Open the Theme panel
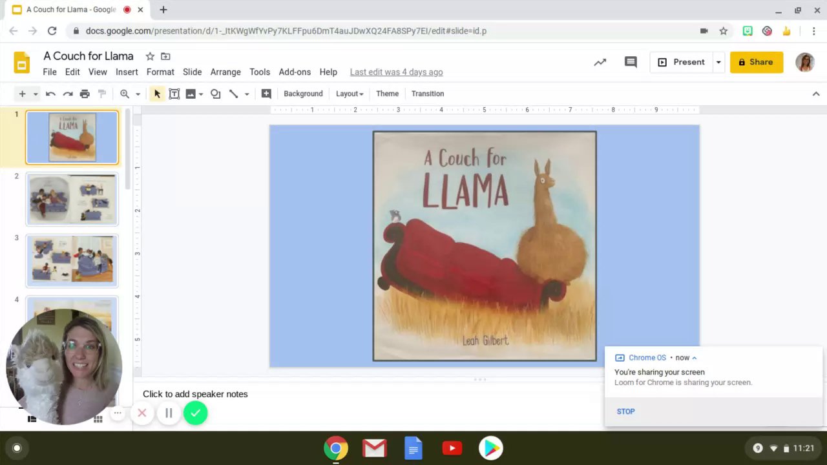The width and height of the screenshot is (827, 465). (x=387, y=94)
